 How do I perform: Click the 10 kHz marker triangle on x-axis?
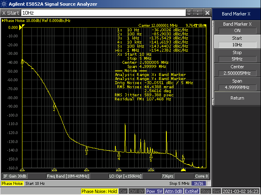click(119, 170)
